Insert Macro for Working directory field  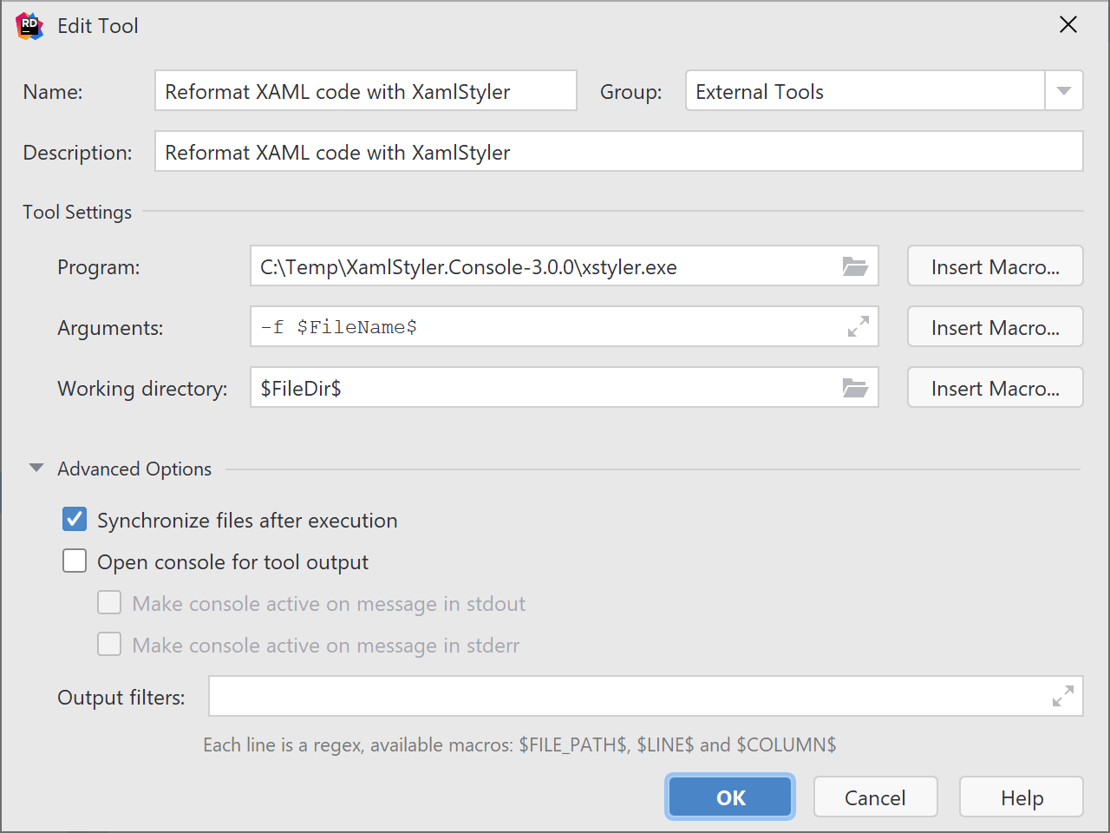(x=996, y=388)
